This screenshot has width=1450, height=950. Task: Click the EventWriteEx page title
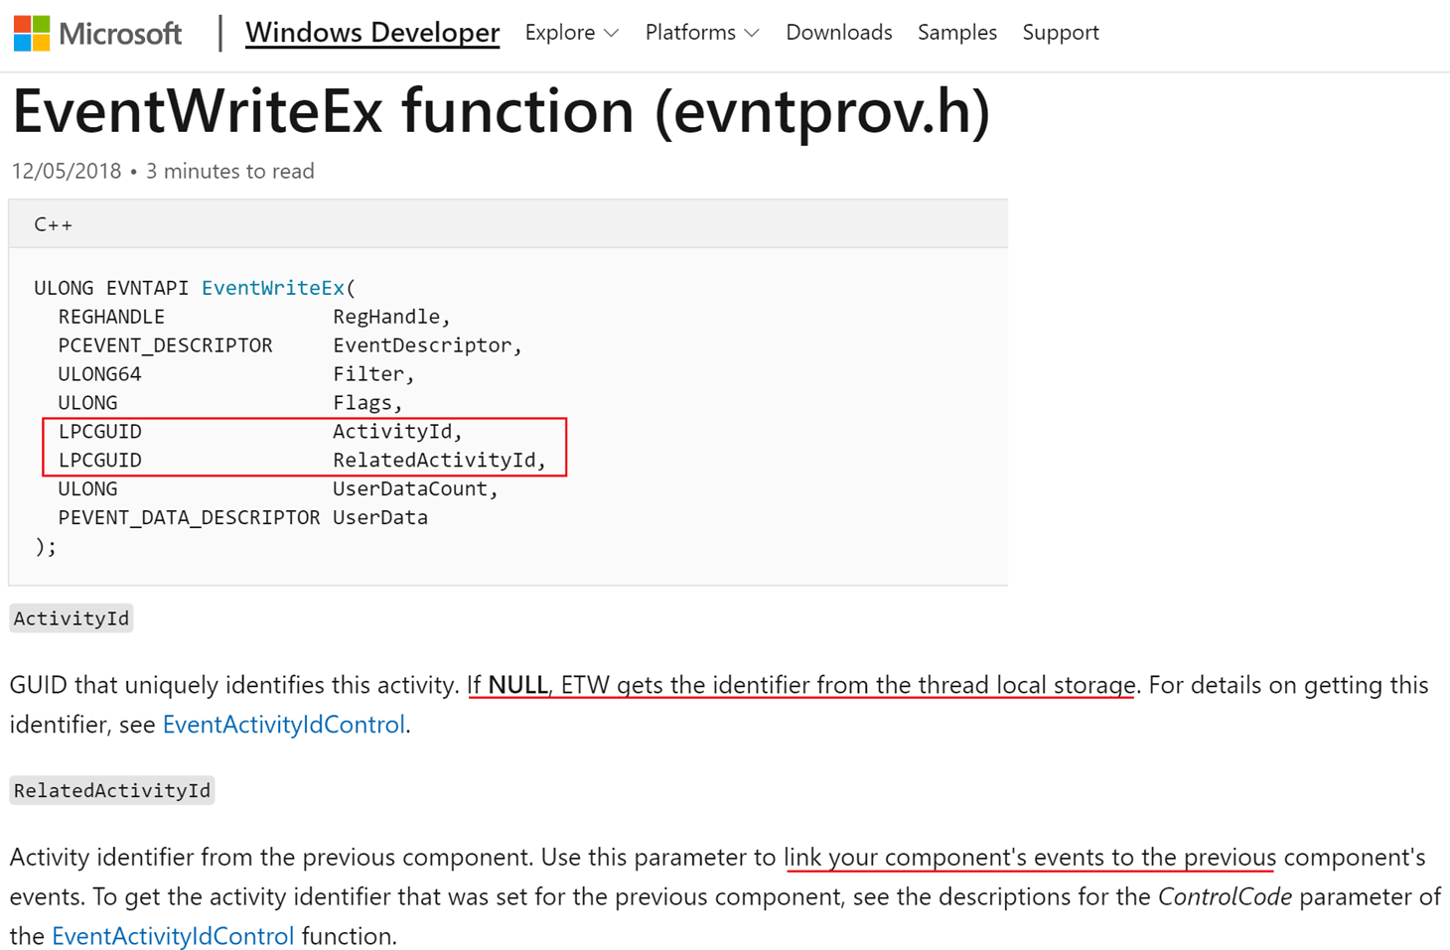(x=500, y=110)
